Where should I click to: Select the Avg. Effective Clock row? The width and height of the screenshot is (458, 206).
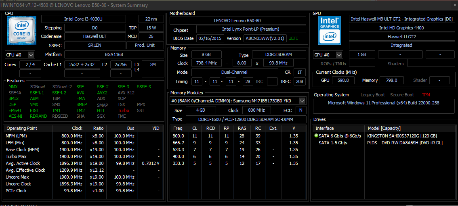(x=83, y=170)
